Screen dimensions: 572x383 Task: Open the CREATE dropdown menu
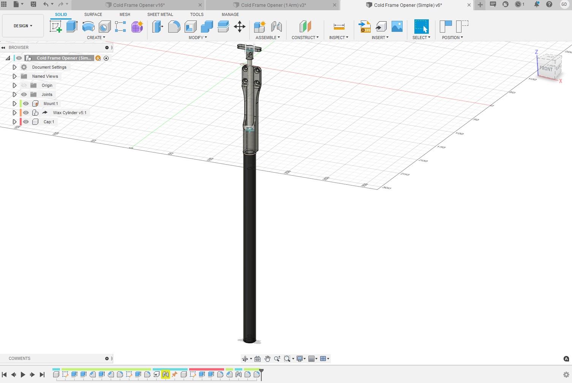[96, 38]
